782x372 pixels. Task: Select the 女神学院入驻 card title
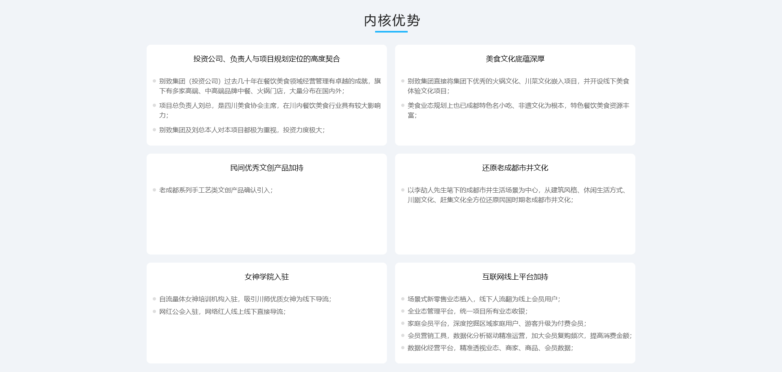[x=267, y=277]
